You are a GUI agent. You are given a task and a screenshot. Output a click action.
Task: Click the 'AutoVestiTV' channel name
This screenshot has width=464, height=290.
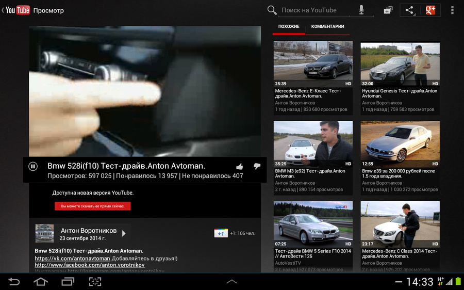(x=288, y=263)
